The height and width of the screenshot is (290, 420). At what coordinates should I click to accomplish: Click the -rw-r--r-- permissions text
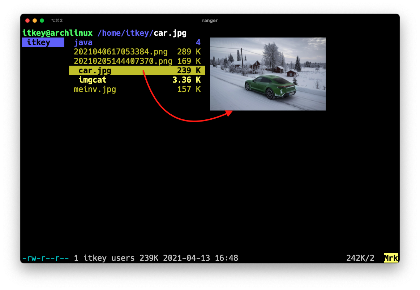click(46, 258)
